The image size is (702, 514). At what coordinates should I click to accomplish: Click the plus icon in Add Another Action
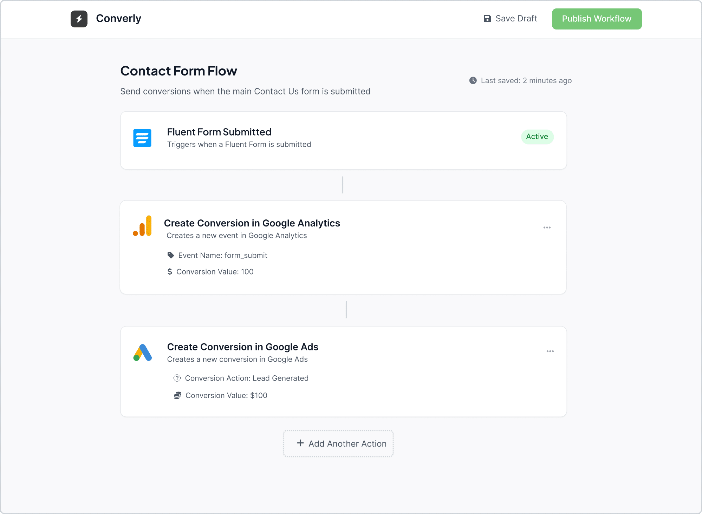click(x=300, y=443)
